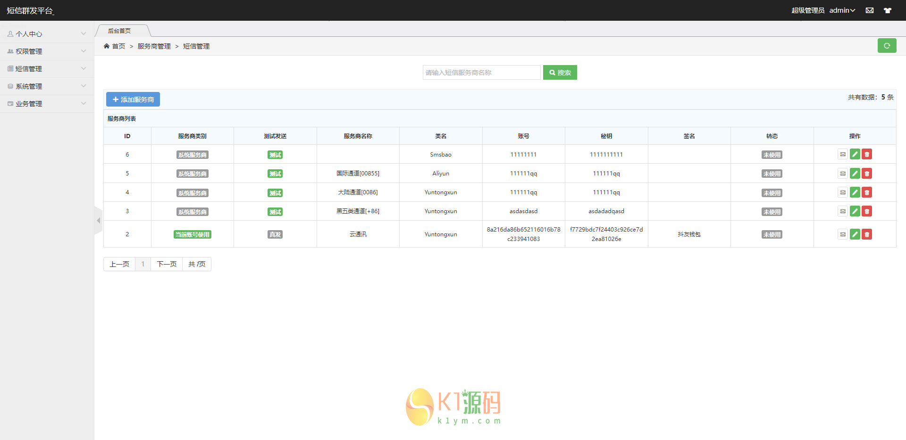This screenshot has width=906, height=440.
Task: Click the envelope icon for row ID 4
Action: 843,192
